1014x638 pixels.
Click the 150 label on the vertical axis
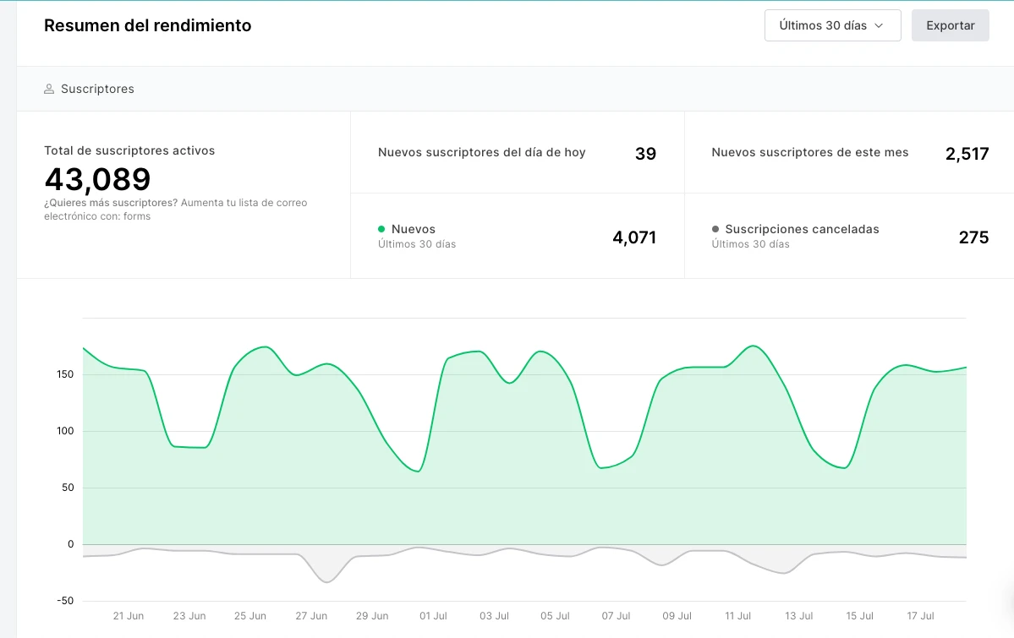point(65,374)
